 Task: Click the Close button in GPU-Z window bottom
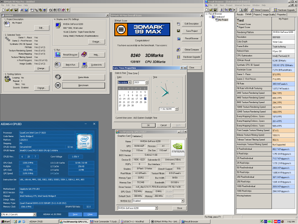(x=180, y=208)
